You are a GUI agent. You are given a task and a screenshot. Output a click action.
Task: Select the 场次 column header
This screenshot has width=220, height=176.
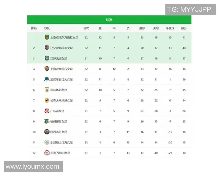tap(86, 28)
